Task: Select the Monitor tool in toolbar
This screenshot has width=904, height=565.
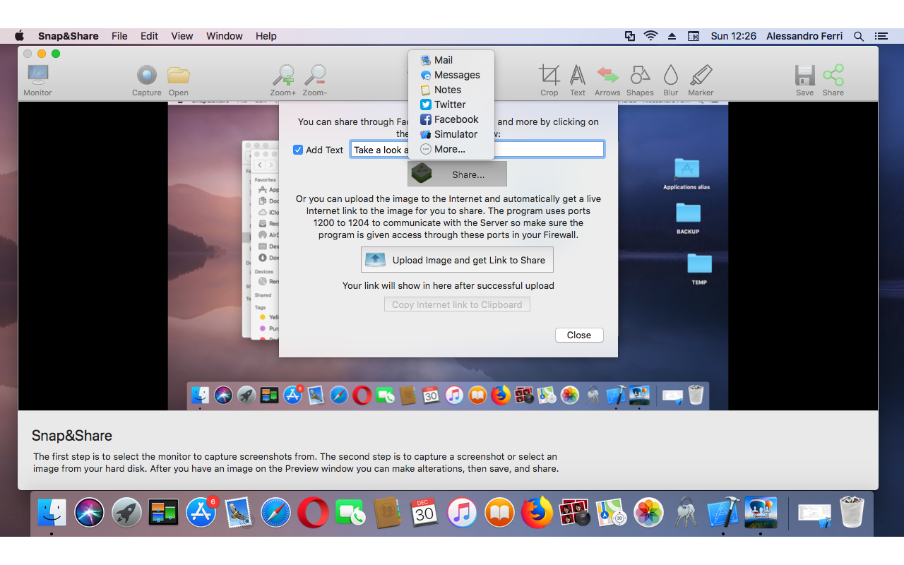Action: click(37, 80)
